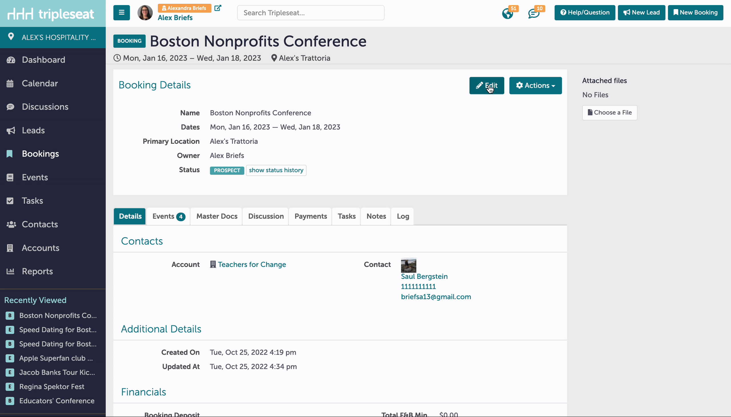731x417 pixels.
Task: Click Choose a File button
Action: click(x=609, y=113)
